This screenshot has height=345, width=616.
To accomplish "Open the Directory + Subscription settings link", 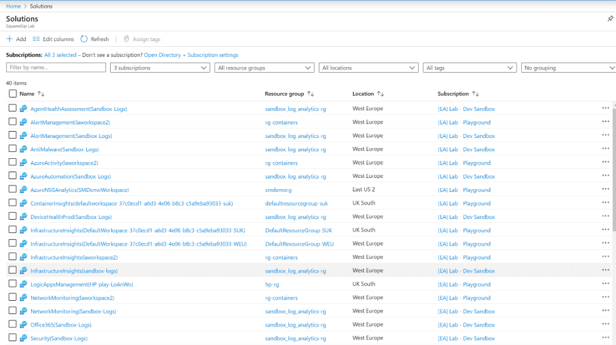I will (x=191, y=55).
